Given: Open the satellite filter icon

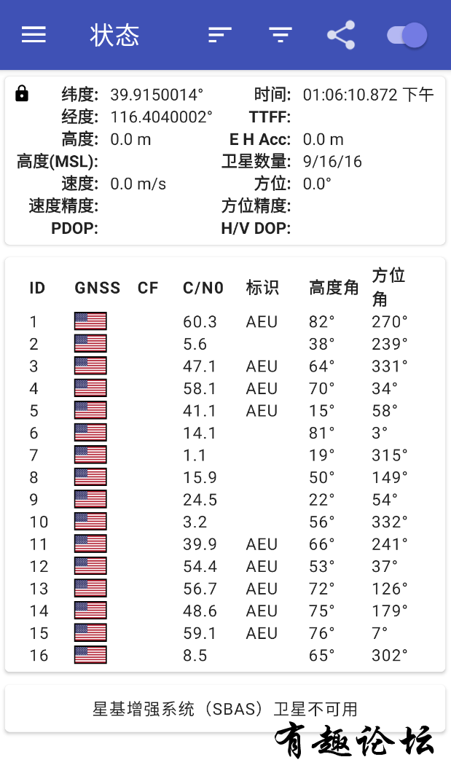Looking at the screenshot, I should point(281,35).
